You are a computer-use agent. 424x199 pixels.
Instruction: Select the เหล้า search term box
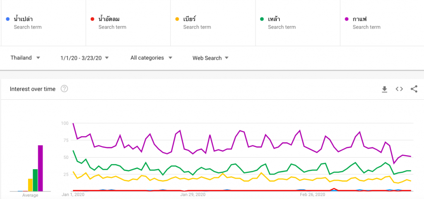298,23
